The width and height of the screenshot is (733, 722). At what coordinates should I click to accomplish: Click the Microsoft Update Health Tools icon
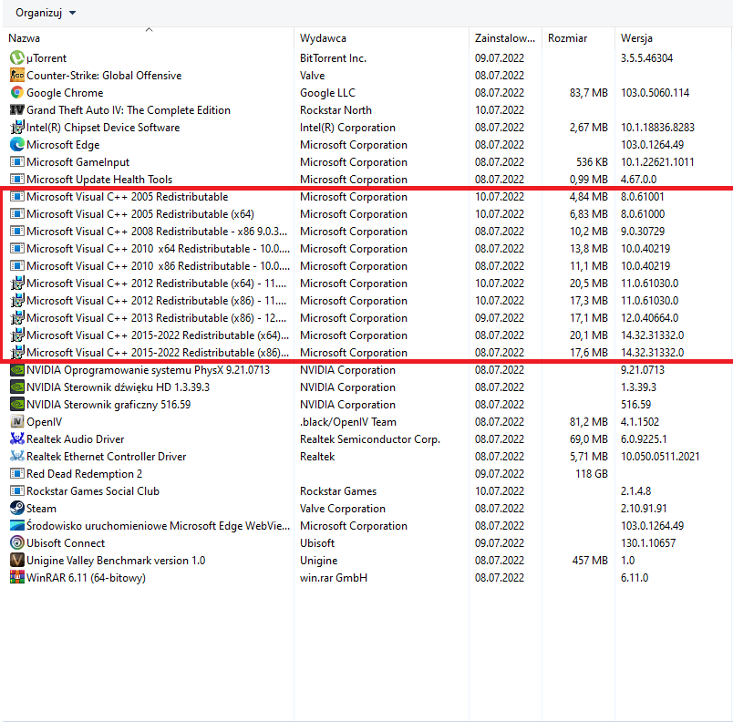click(17, 179)
